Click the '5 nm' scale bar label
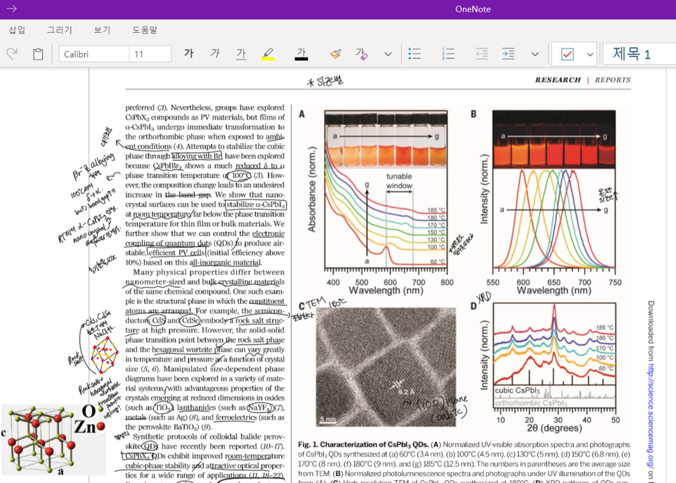The height and width of the screenshot is (483, 676). [x=328, y=419]
